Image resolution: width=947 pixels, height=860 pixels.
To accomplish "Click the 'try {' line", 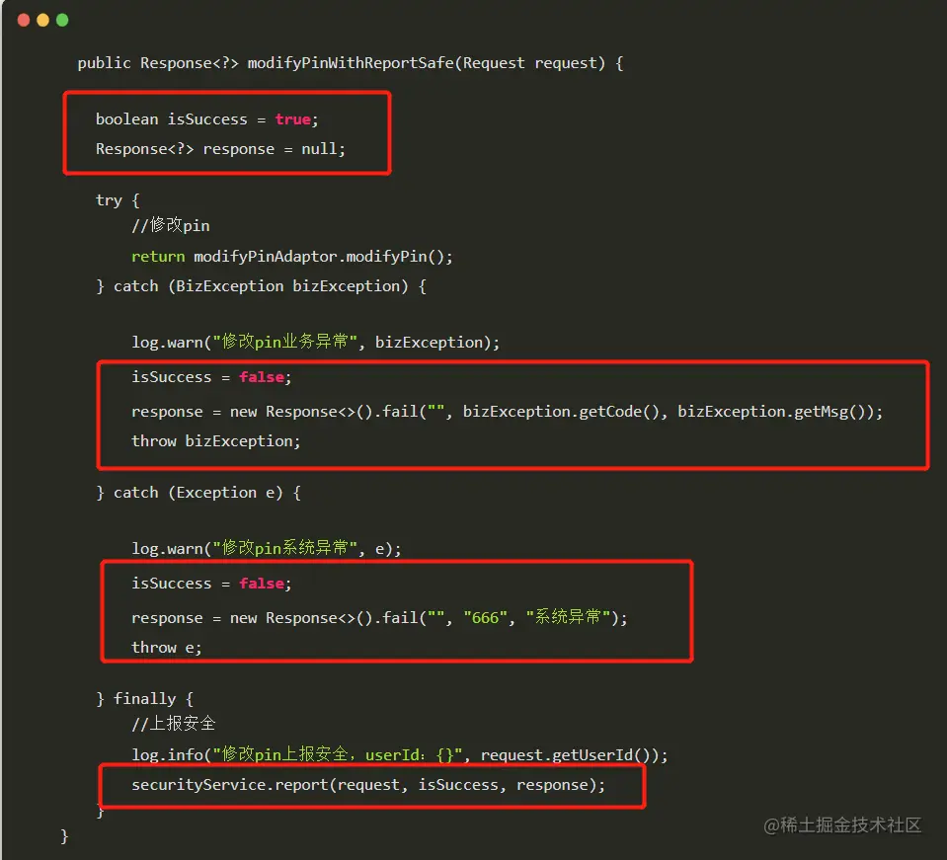I will pos(118,199).
